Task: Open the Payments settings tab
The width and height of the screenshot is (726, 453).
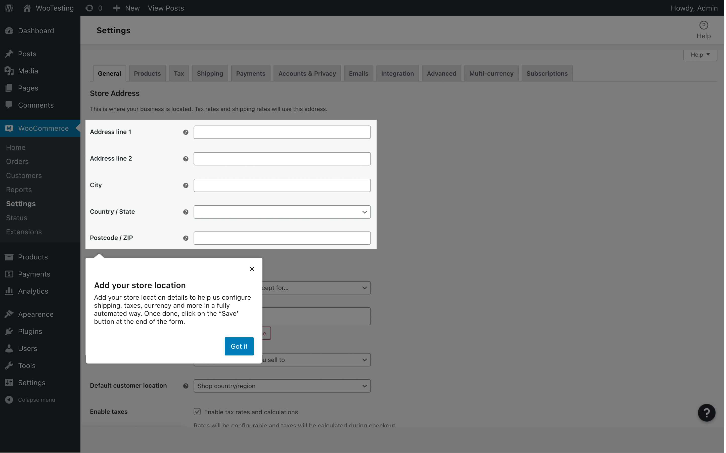Action: click(250, 73)
